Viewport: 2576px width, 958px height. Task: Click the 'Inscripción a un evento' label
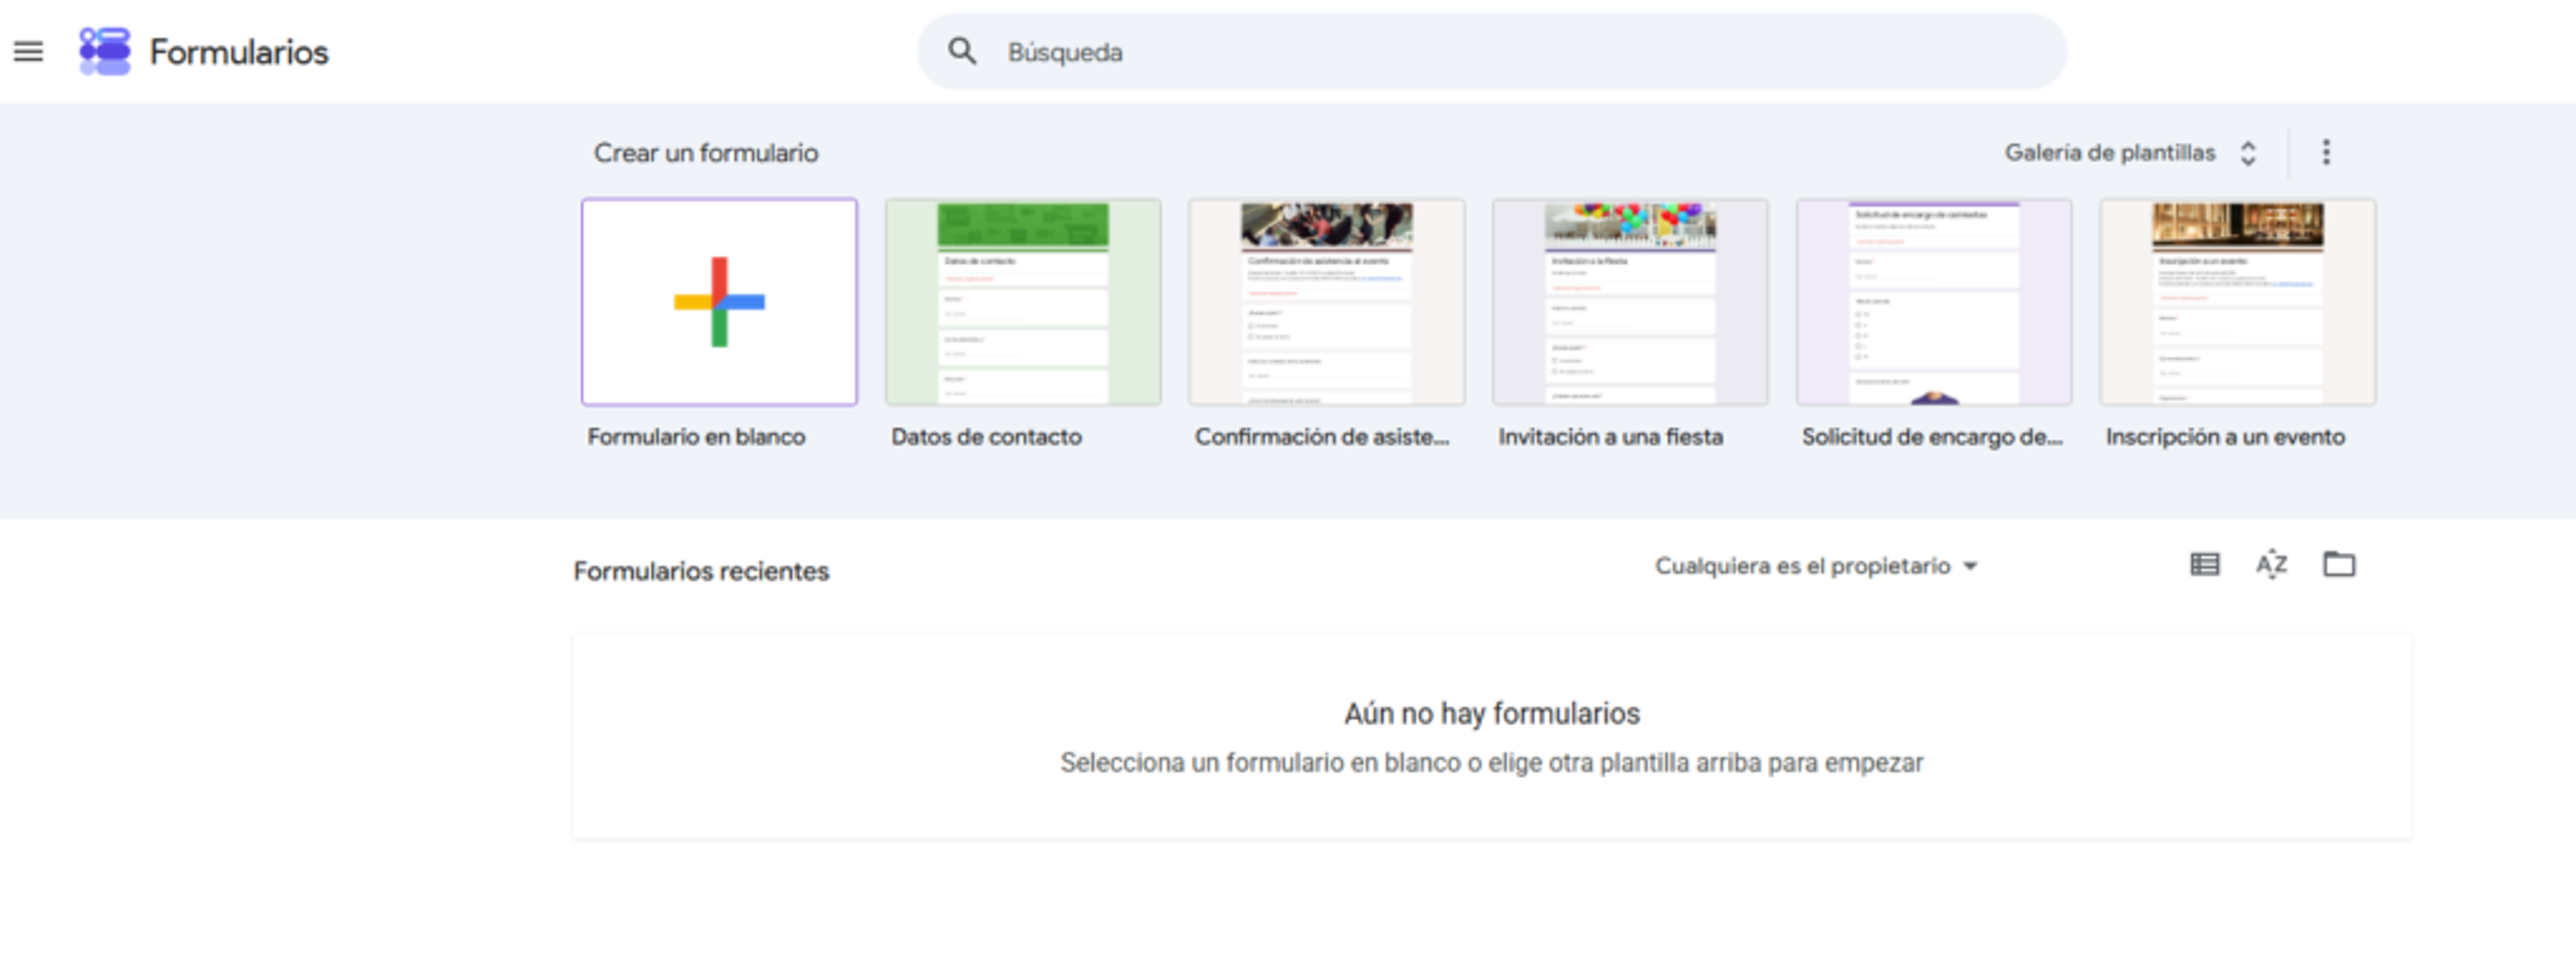[x=2225, y=436]
